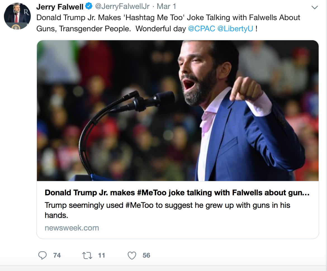Open the Mar 1 timestamp

point(166,6)
